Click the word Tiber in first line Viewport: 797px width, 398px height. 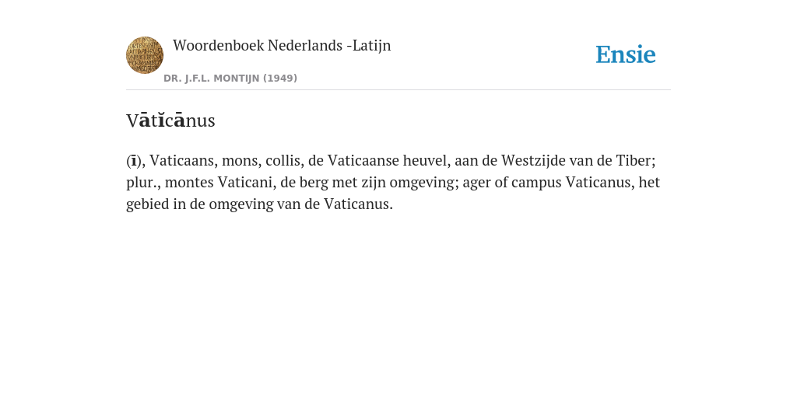coord(635,160)
